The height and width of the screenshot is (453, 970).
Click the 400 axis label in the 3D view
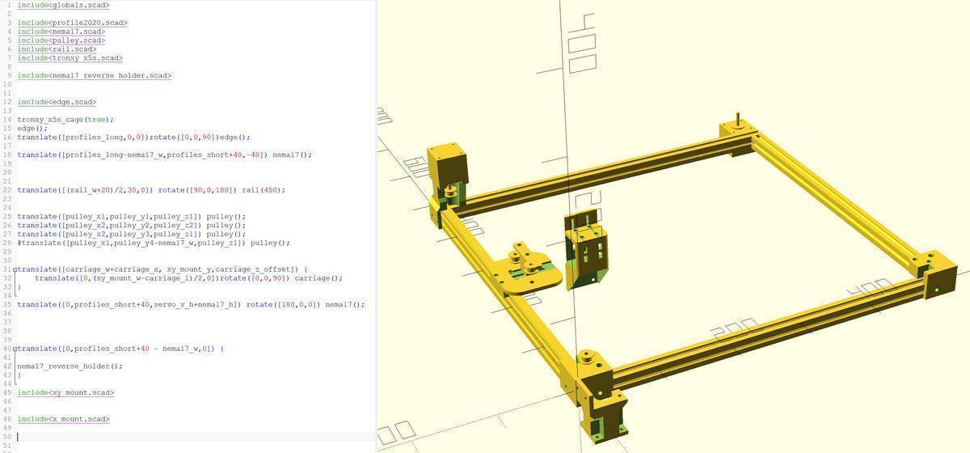[870, 286]
